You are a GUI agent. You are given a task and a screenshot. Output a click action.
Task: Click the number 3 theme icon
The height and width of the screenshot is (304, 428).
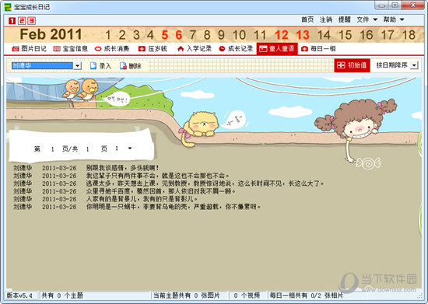32,21
